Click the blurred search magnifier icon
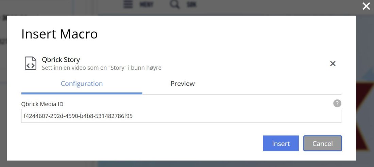The width and height of the screenshot is (374, 167). click(175, 4)
